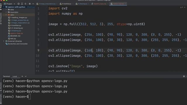This screenshot has height=105, width=187.
Task: Open 2-image_properties.py in project tree
Action: (19, 20)
